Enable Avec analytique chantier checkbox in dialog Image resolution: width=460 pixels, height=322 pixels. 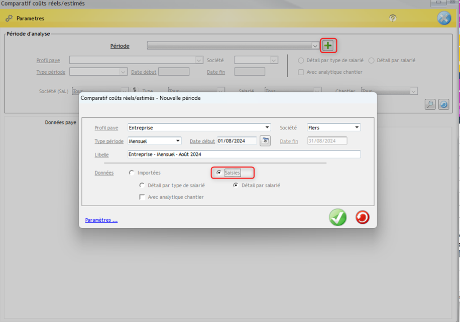(142, 197)
